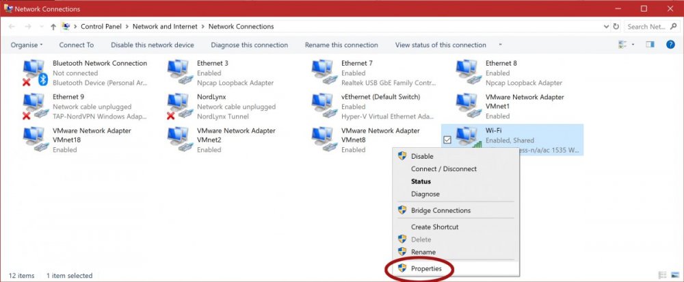Click Rename this connection
The width and height of the screenshot is (684, 282).
point(341,45)
